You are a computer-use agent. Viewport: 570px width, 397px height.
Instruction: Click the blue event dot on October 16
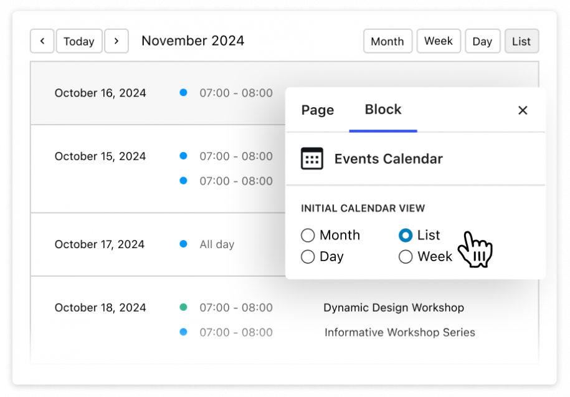coord(183,92)
